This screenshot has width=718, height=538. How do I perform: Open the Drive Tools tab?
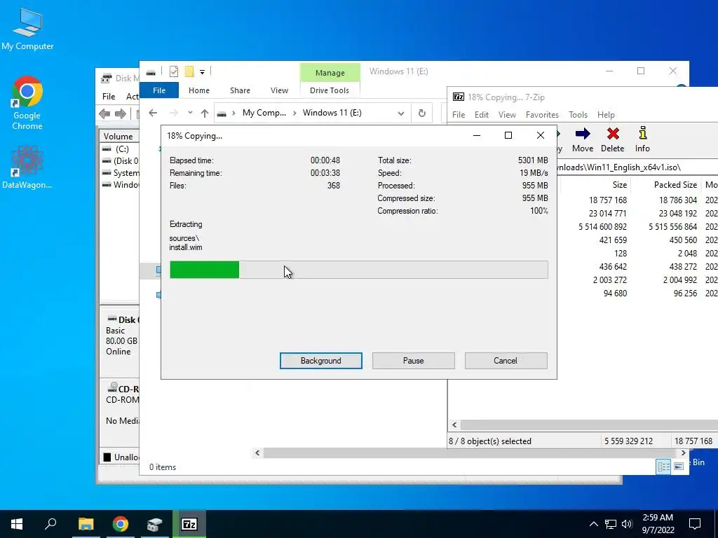(x=330, y=90)
